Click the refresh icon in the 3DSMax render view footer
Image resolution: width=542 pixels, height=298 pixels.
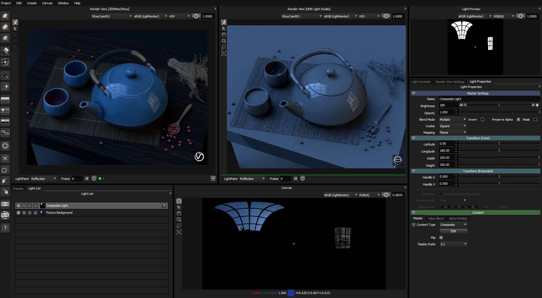pyautogui.click(x=94, y=178)
